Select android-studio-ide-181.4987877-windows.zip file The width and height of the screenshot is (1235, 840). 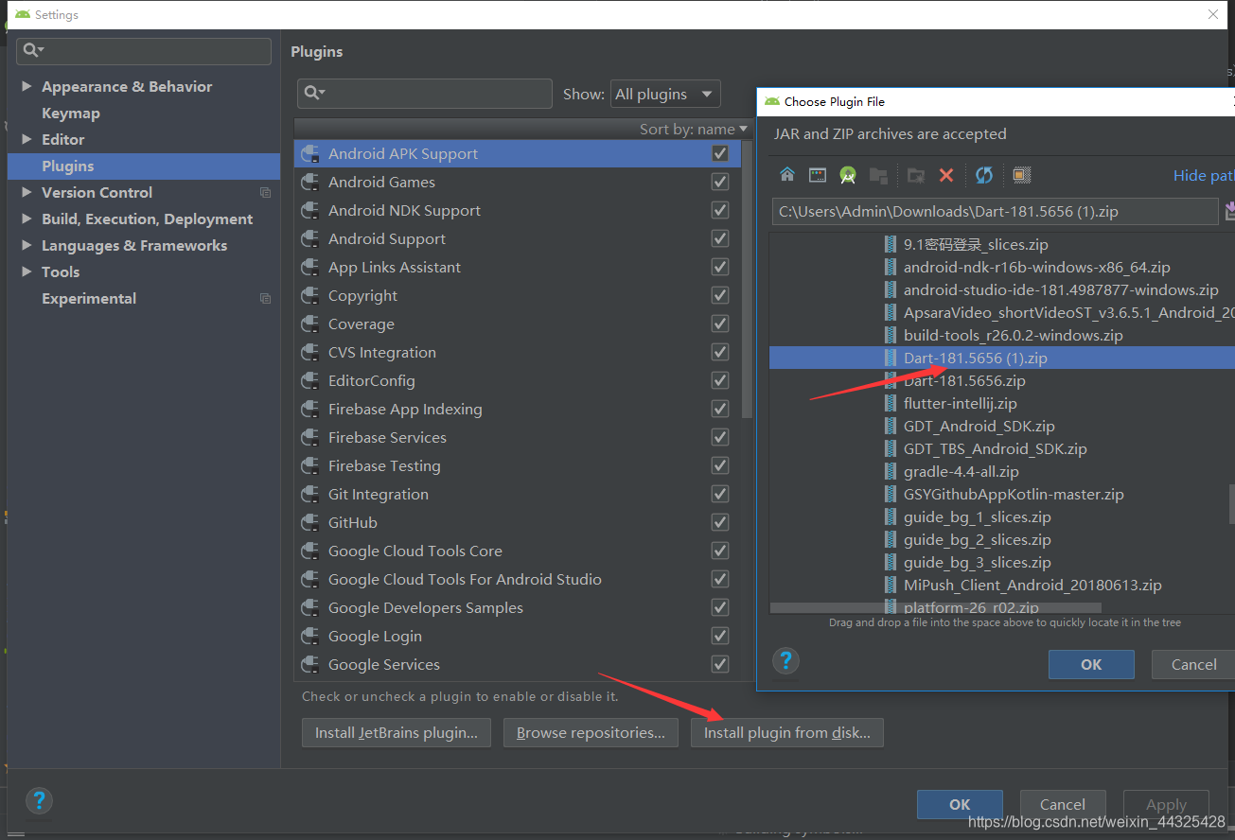click(1061, 289)
